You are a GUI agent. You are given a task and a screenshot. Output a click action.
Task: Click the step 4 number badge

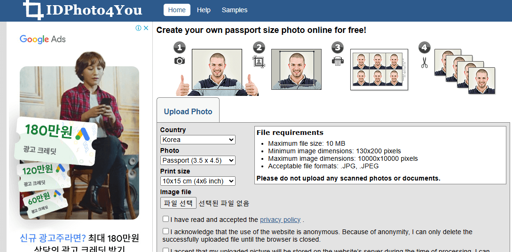424,47
